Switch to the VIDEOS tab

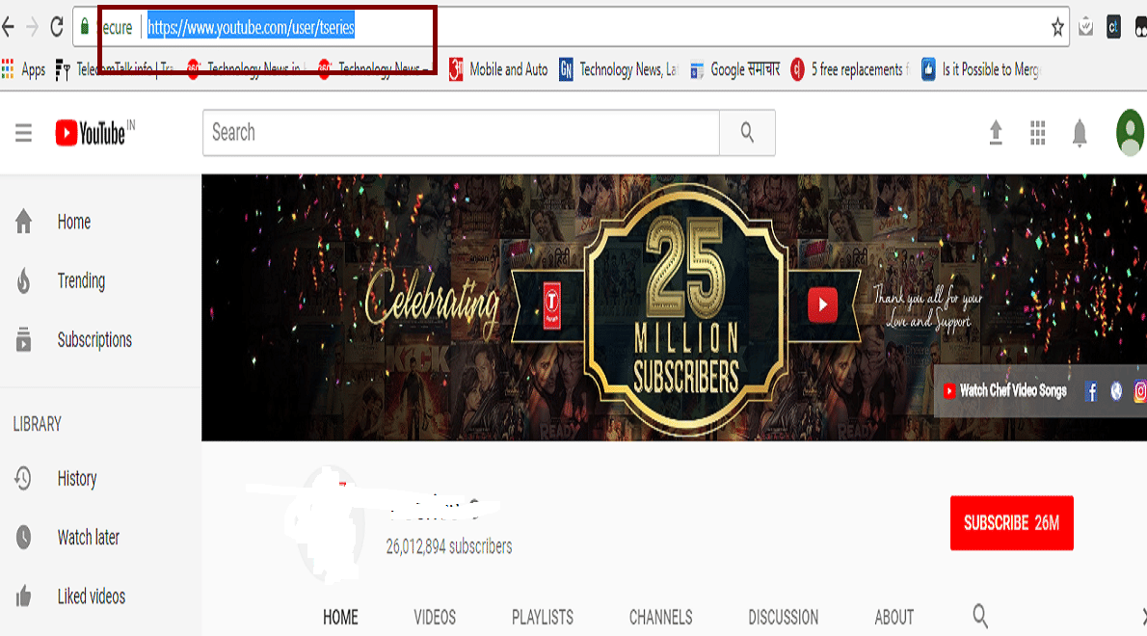(434, 617)
